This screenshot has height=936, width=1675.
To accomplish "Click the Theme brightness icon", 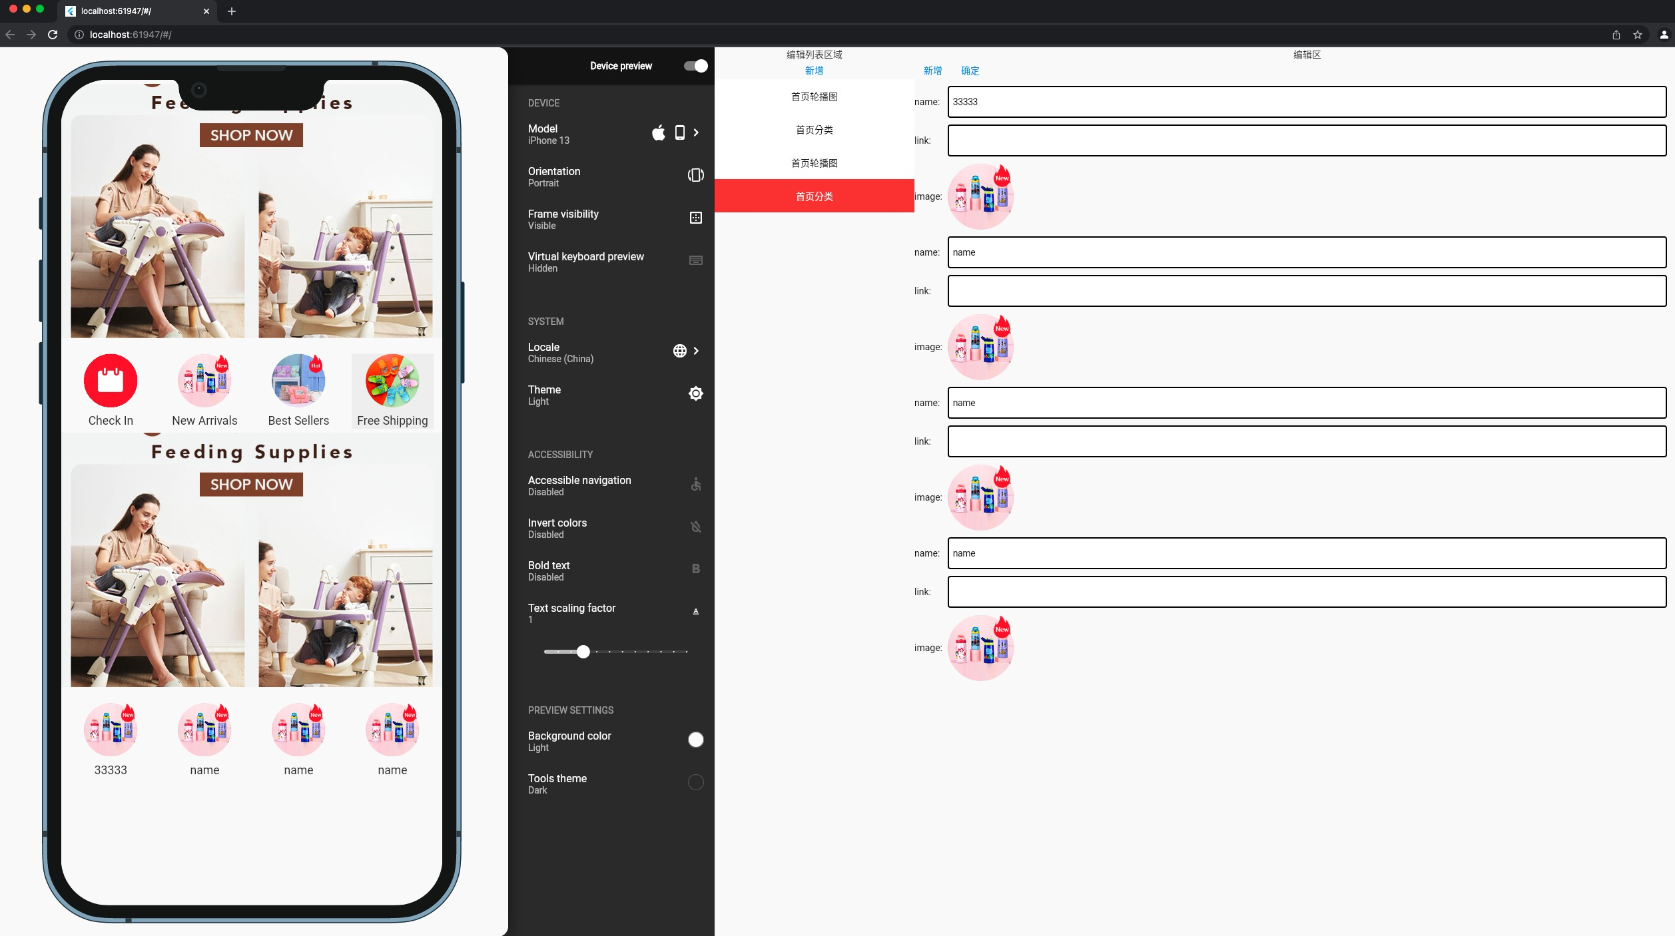I will pyautogui.click(x=695, y=393).
